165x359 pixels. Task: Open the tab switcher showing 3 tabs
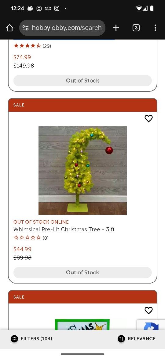[136, 28]
